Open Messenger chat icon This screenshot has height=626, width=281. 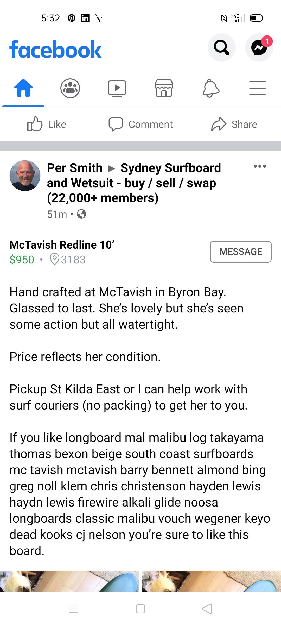(x=259, y=47)
